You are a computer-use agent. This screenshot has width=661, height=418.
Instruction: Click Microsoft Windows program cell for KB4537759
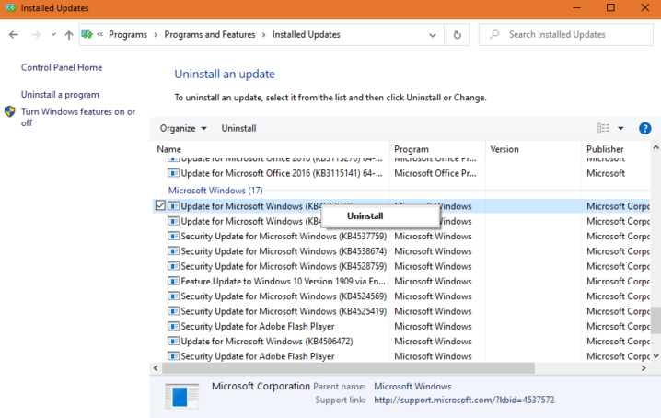pos(433,237)
